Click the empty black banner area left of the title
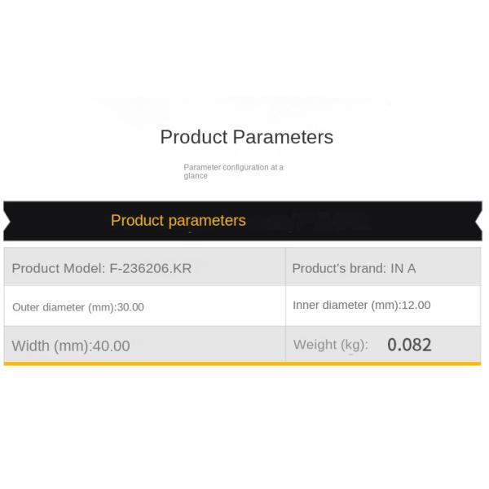 (x=57, y=221)
